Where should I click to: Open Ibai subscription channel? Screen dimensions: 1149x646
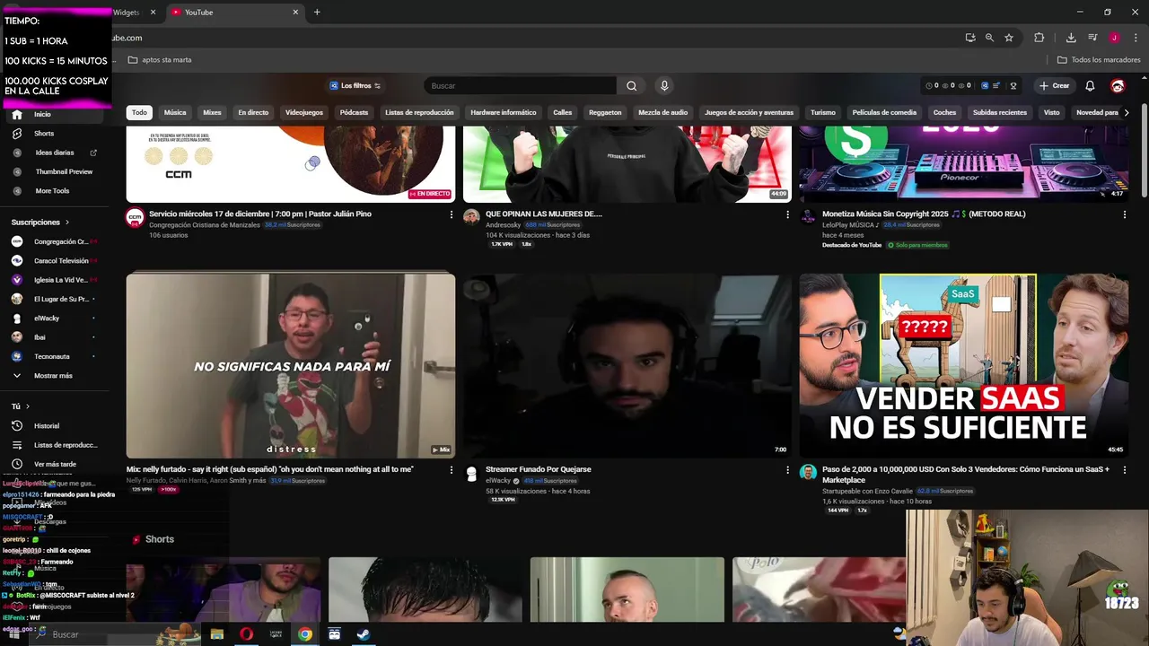pos(56,337)
